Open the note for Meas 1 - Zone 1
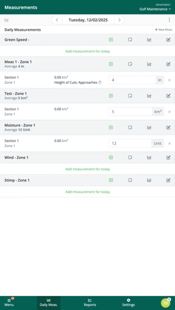Viewport: 175px width, 310px height. point(130,64)
